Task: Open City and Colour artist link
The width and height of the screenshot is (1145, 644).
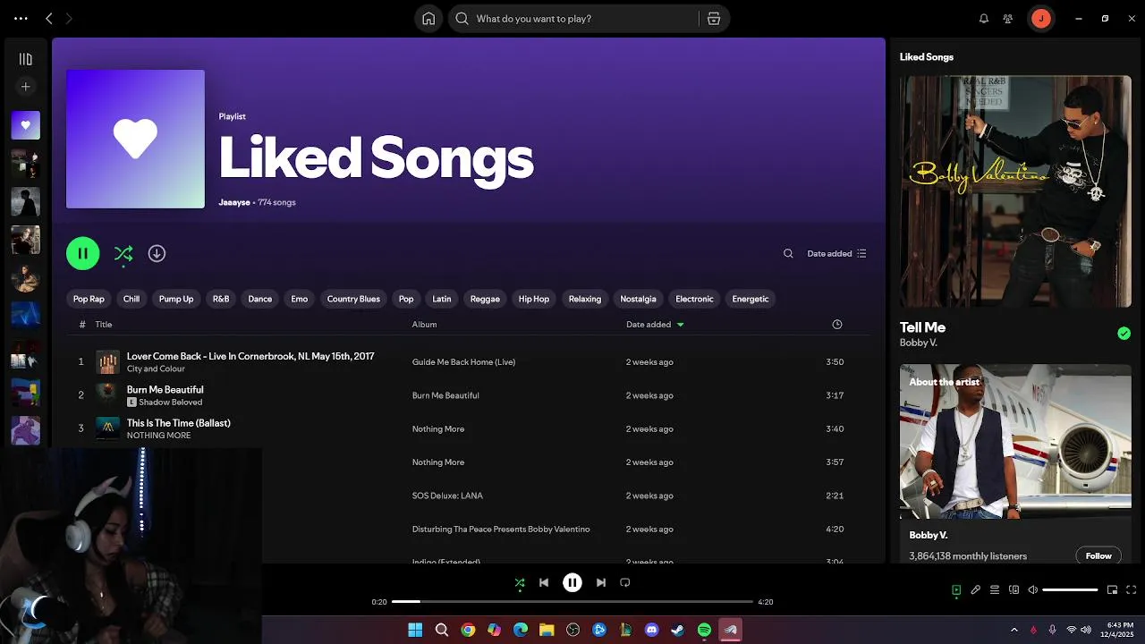Action: coord(156,369)
